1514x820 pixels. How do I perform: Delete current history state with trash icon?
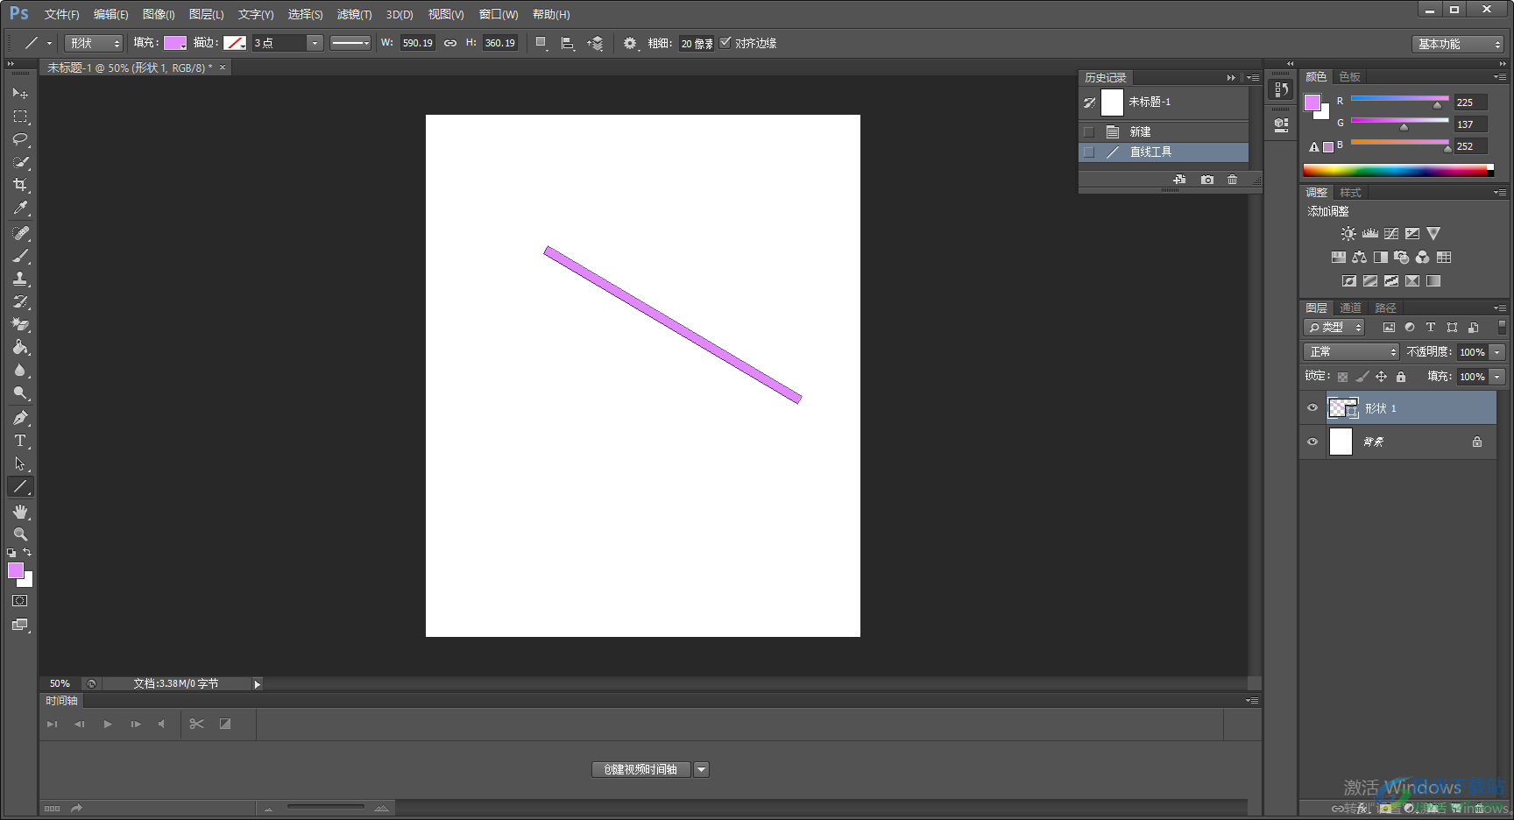pyautogui.click(x=1232, y=180)
